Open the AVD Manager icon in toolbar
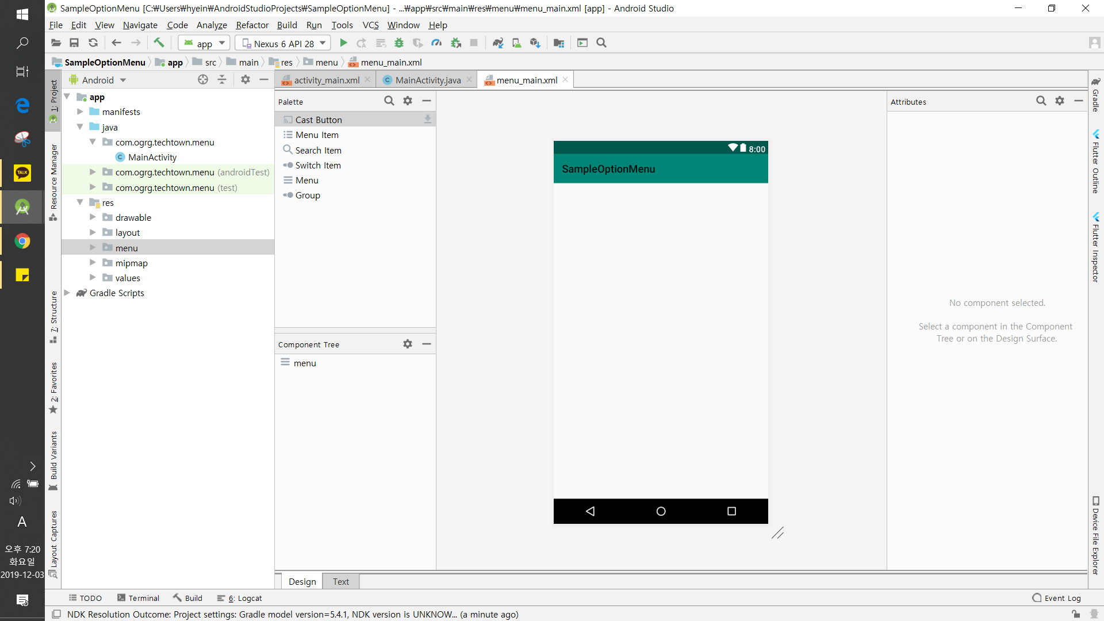This screenshot has width=1104, height=621. coord(516,43)
